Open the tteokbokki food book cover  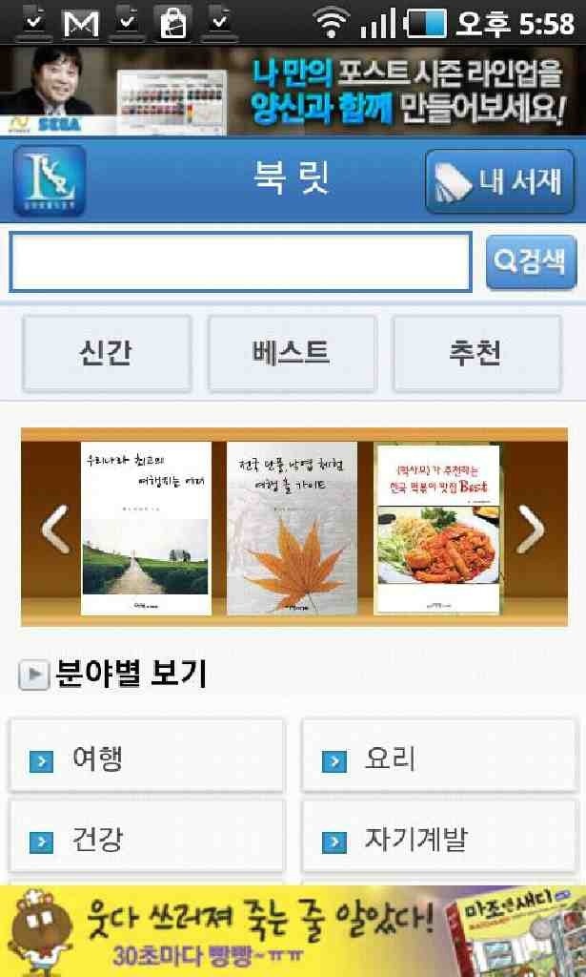pyautogui.click(x=438, y=529)
